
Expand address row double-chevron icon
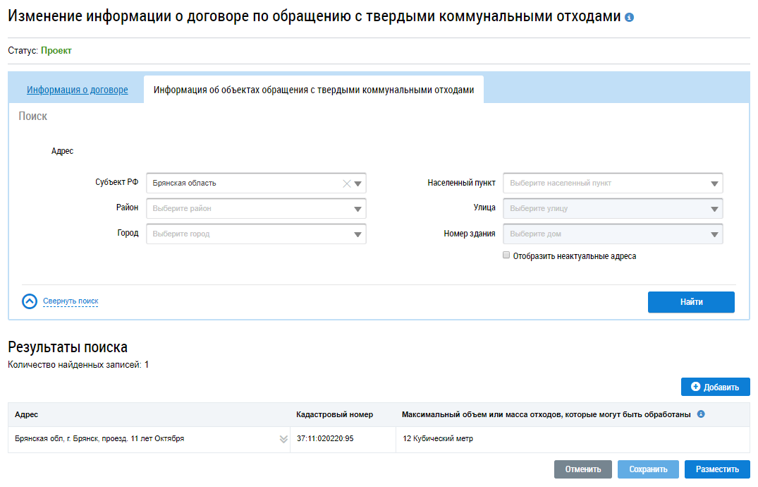(283, 439)
